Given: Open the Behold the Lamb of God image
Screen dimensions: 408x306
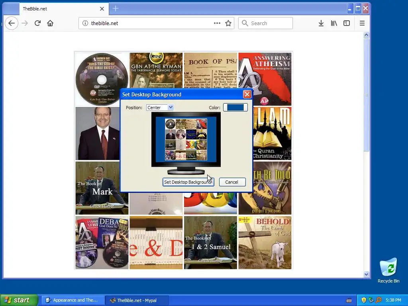Looking at the screenshot, I should point(265,243).
